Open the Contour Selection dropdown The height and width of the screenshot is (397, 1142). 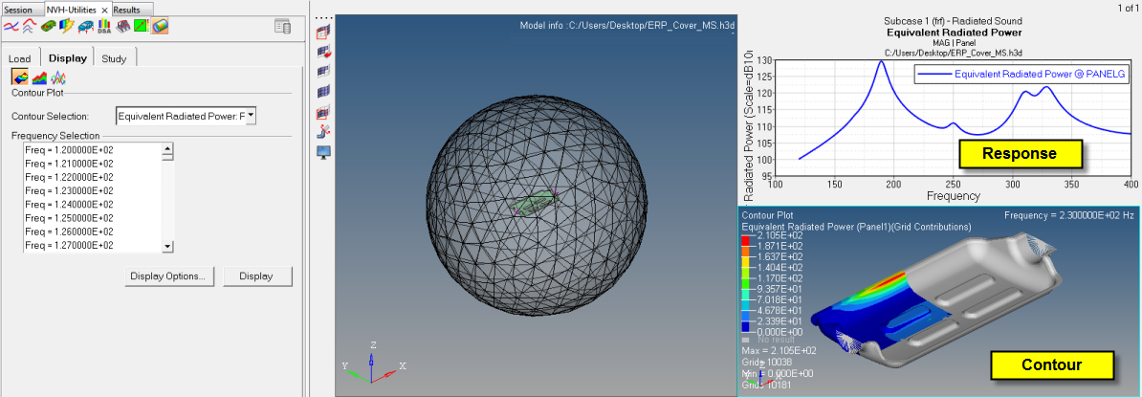click(251, 116)
